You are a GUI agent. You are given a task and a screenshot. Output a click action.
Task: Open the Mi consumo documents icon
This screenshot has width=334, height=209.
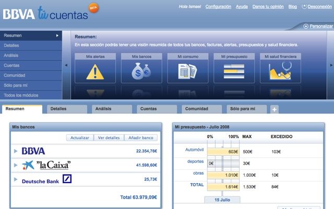tap(188, 72)
